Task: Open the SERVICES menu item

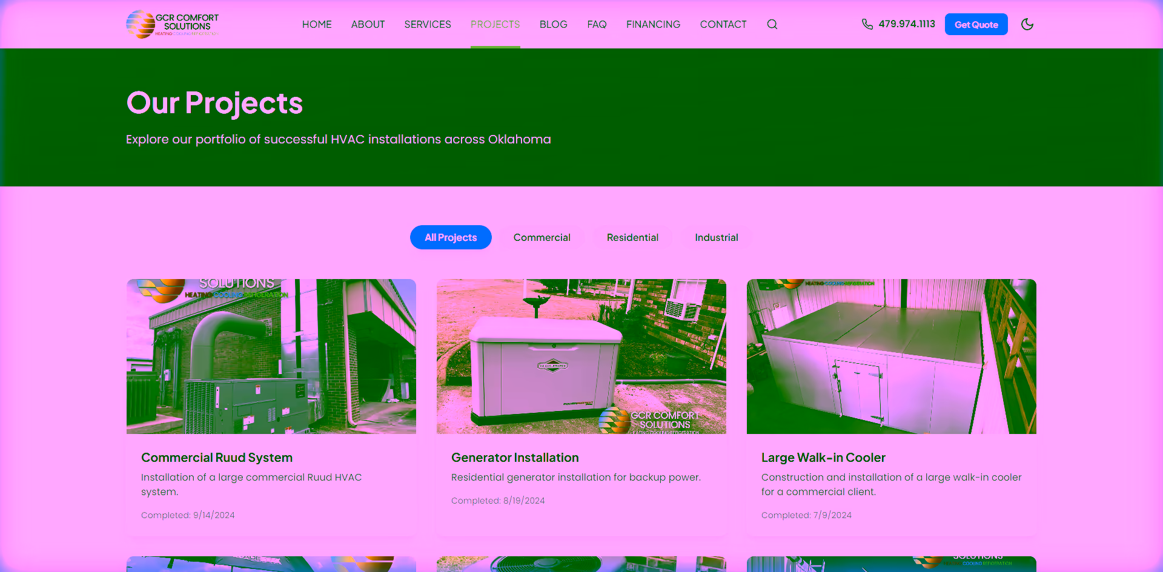Action: (428, 24)
